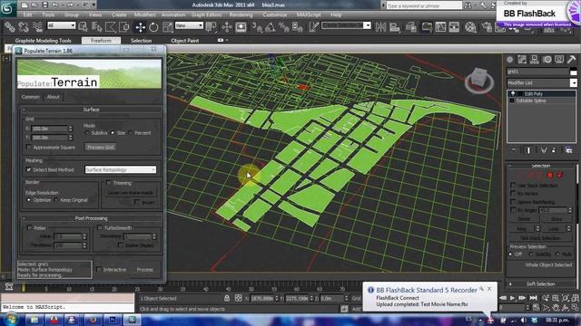Viewport: 581px width, 326px height.
Task: Open the Modifier List dropdown
Action: tap(542, 82)
